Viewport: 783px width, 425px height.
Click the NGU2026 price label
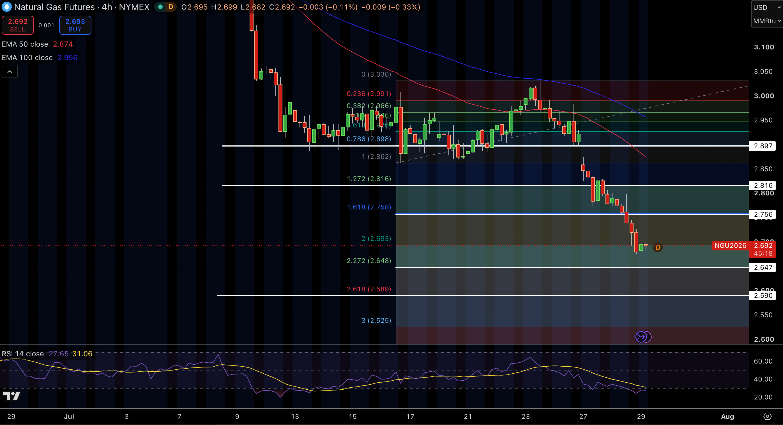pyautogui.click(x=730, y=246)
